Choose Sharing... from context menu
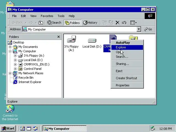Screen dimensions: 176x132 [x=127, y=64]
